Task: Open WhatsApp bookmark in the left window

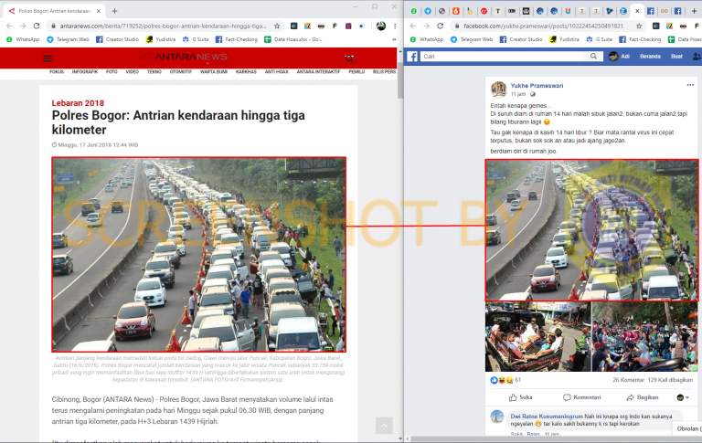Action: [23, 39]
